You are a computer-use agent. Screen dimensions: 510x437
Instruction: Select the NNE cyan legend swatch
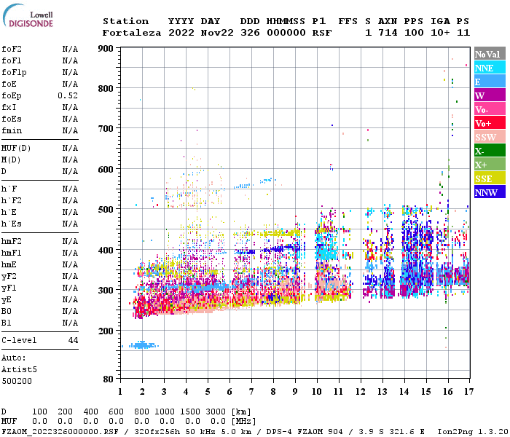490,68
